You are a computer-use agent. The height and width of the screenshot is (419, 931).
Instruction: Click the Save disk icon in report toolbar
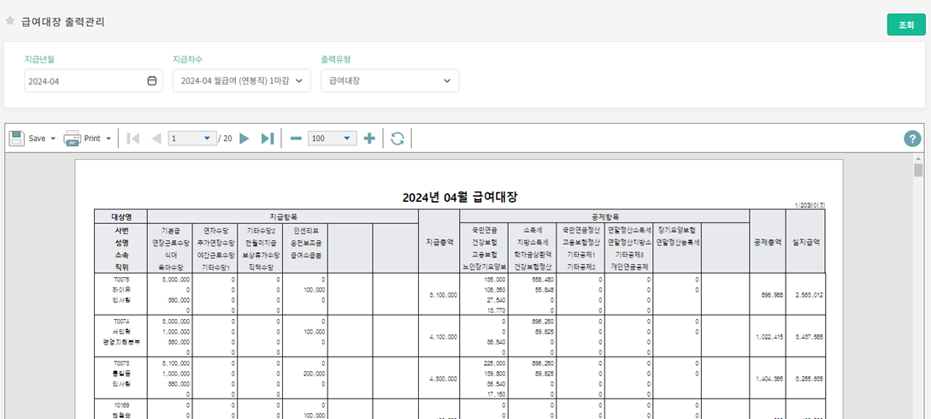(16, 139)
